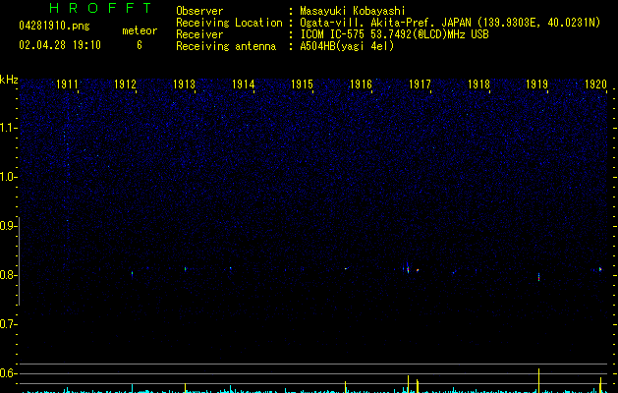
Task: Click the 1912 time marker
Action: click(125, 84)
